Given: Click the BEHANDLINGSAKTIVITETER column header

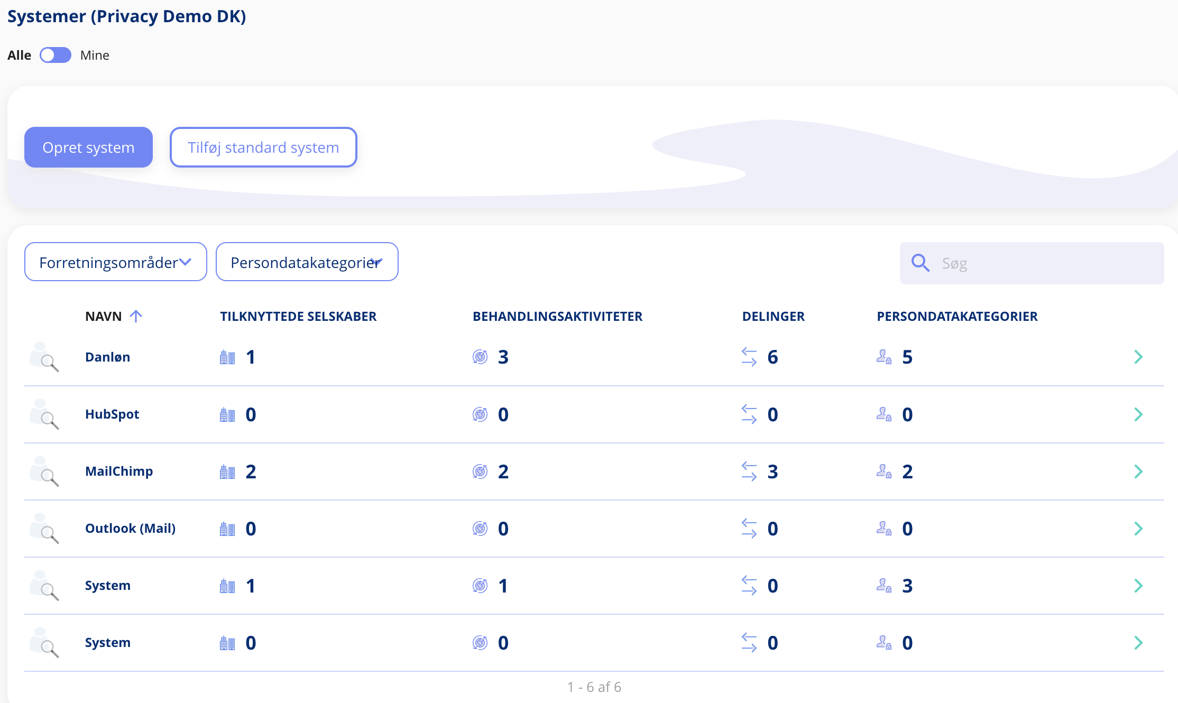Looking at the screenshot, I should click(557, 316).
